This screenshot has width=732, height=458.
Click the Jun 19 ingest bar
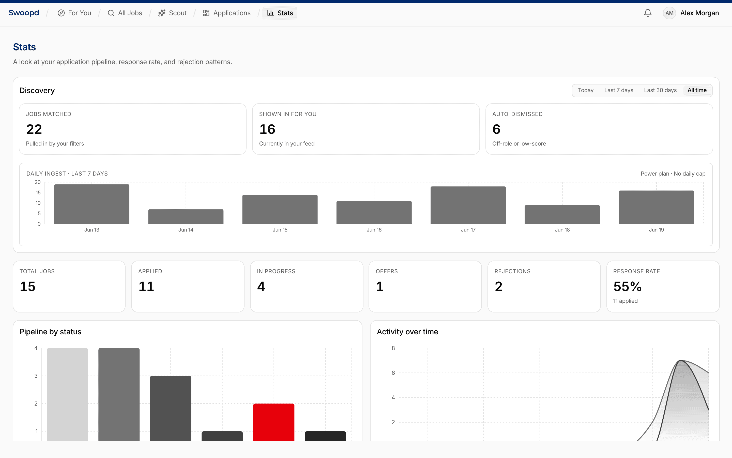pos(656,207)
